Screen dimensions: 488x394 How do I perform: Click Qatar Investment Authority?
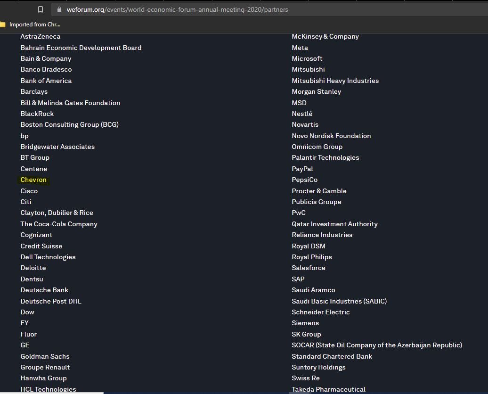point(334,224)
